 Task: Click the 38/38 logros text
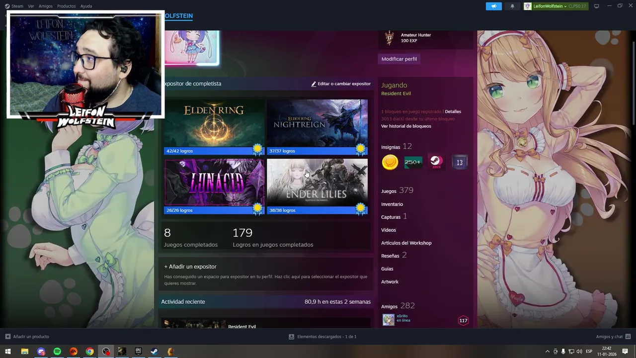282,210
